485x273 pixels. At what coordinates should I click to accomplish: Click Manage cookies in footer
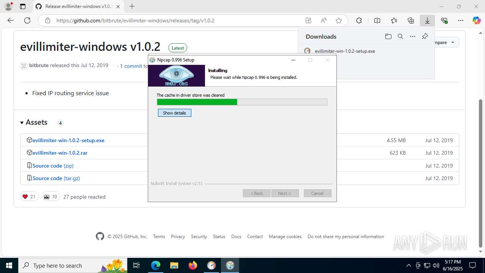coord(285,236)
